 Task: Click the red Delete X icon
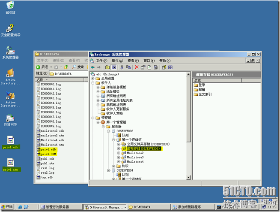click(137, 67)
